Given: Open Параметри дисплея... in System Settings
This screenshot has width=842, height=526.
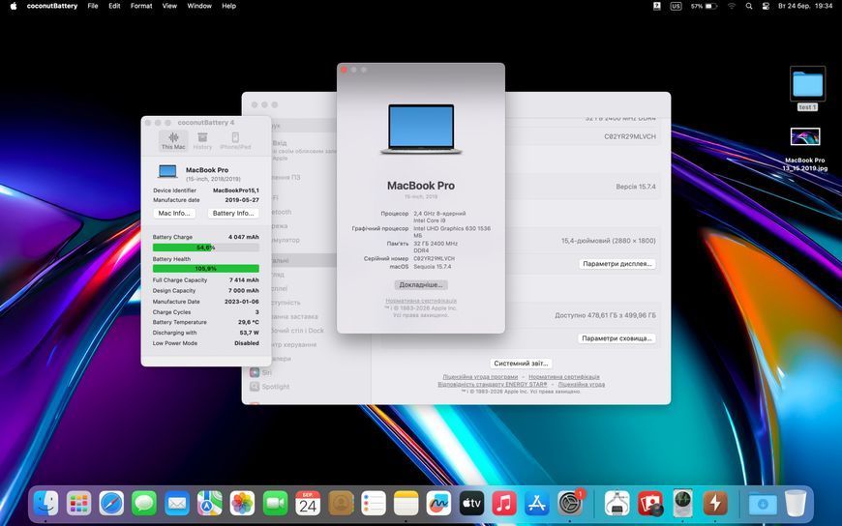Looking at the screenshot, I should 617,264.
